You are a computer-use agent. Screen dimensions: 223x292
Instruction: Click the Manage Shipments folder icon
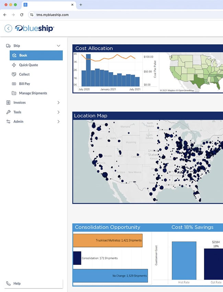[x=14, y=93]
